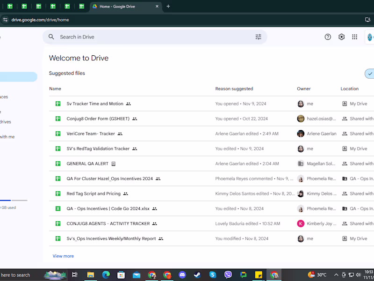Screen dimensions: 374x281
Task: Switch to the first Google Sheets tab
Action: pyautogui.click(x=9, y=7)
